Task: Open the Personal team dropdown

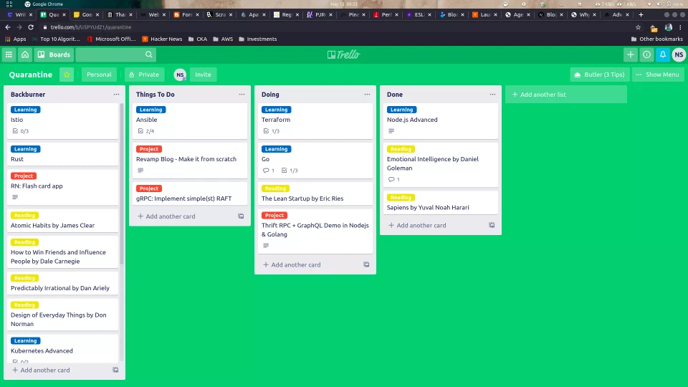Action: pyautogui.click(x=99, y=75)
